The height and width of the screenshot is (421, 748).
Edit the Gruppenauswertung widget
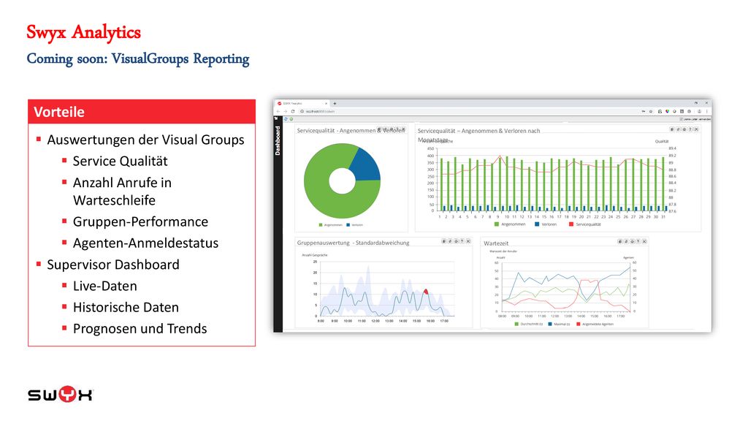tap(450, 241)
